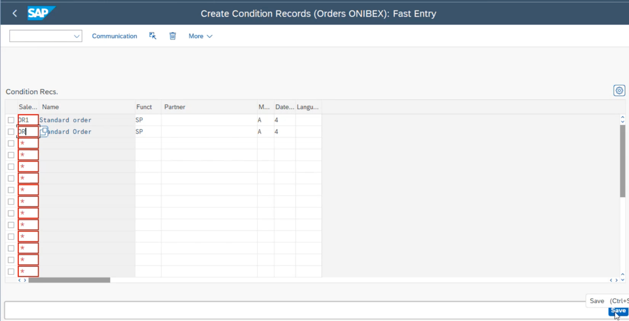Tick the checkbox for row OR1 Standard order
This screenshot has width=629, height=321.
[11, 120]
